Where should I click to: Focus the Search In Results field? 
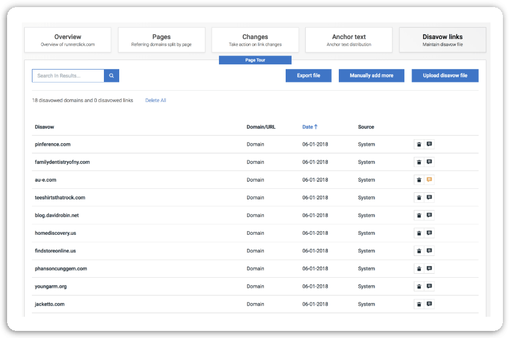68,76
